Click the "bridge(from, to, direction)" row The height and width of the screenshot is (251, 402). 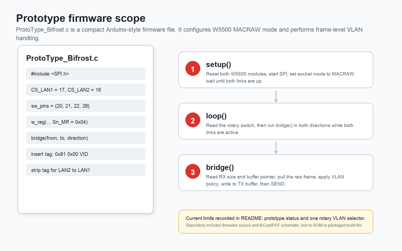tap(85, 138)
